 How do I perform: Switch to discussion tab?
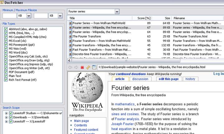pyautogui.click(x=140, y=79)
